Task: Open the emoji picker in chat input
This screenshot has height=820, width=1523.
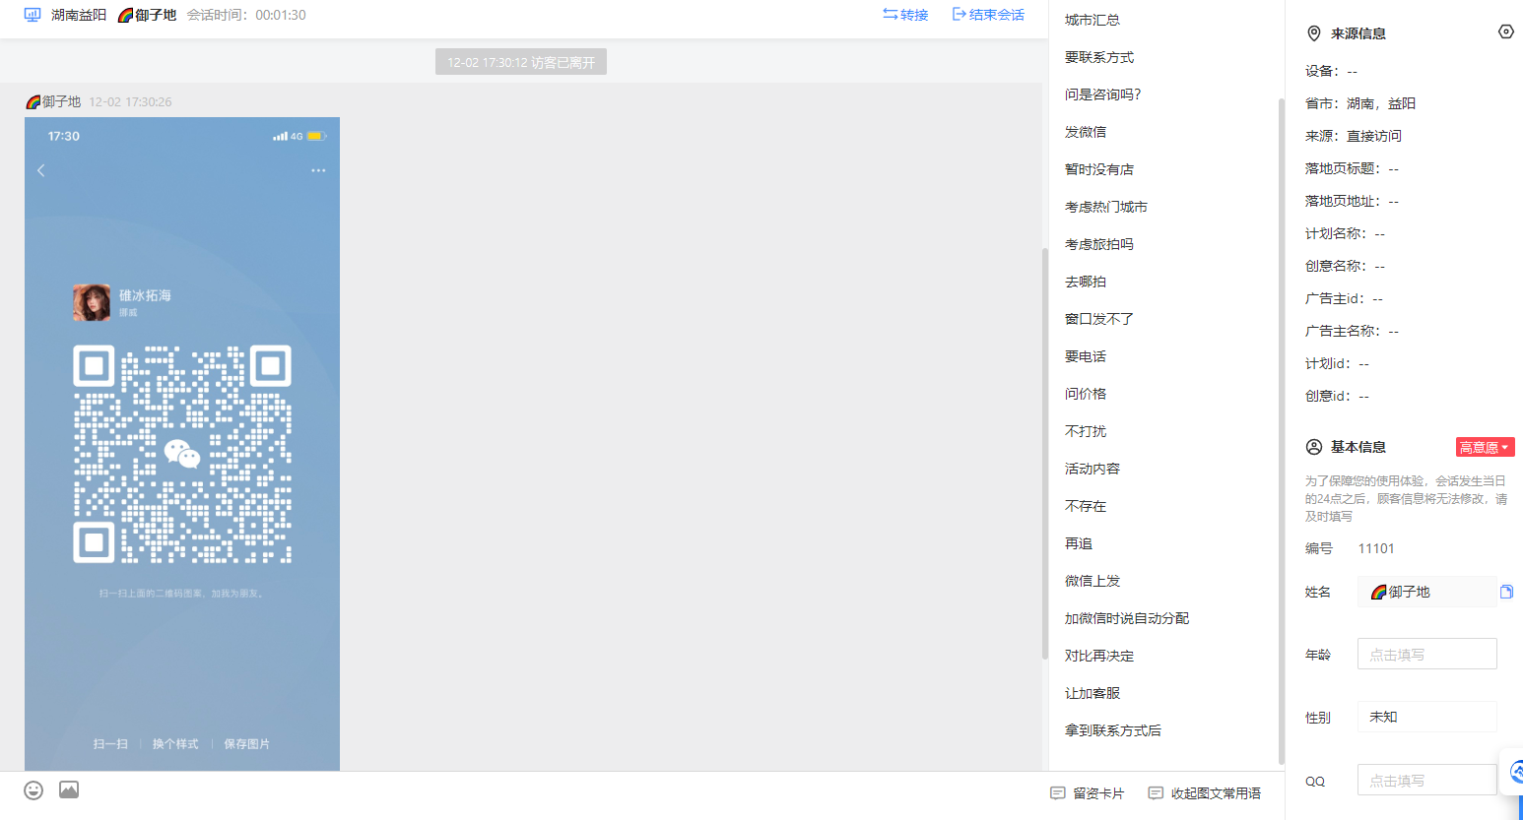Action: 33,790
